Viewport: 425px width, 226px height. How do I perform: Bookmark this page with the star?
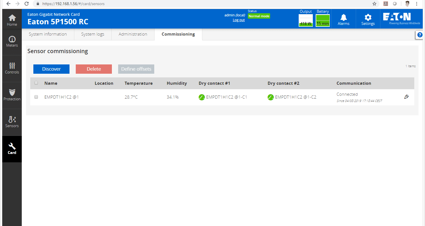[x=374, y=4]
